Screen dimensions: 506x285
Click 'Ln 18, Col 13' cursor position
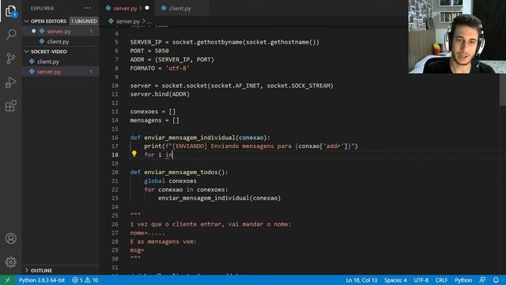click(361, 280)
